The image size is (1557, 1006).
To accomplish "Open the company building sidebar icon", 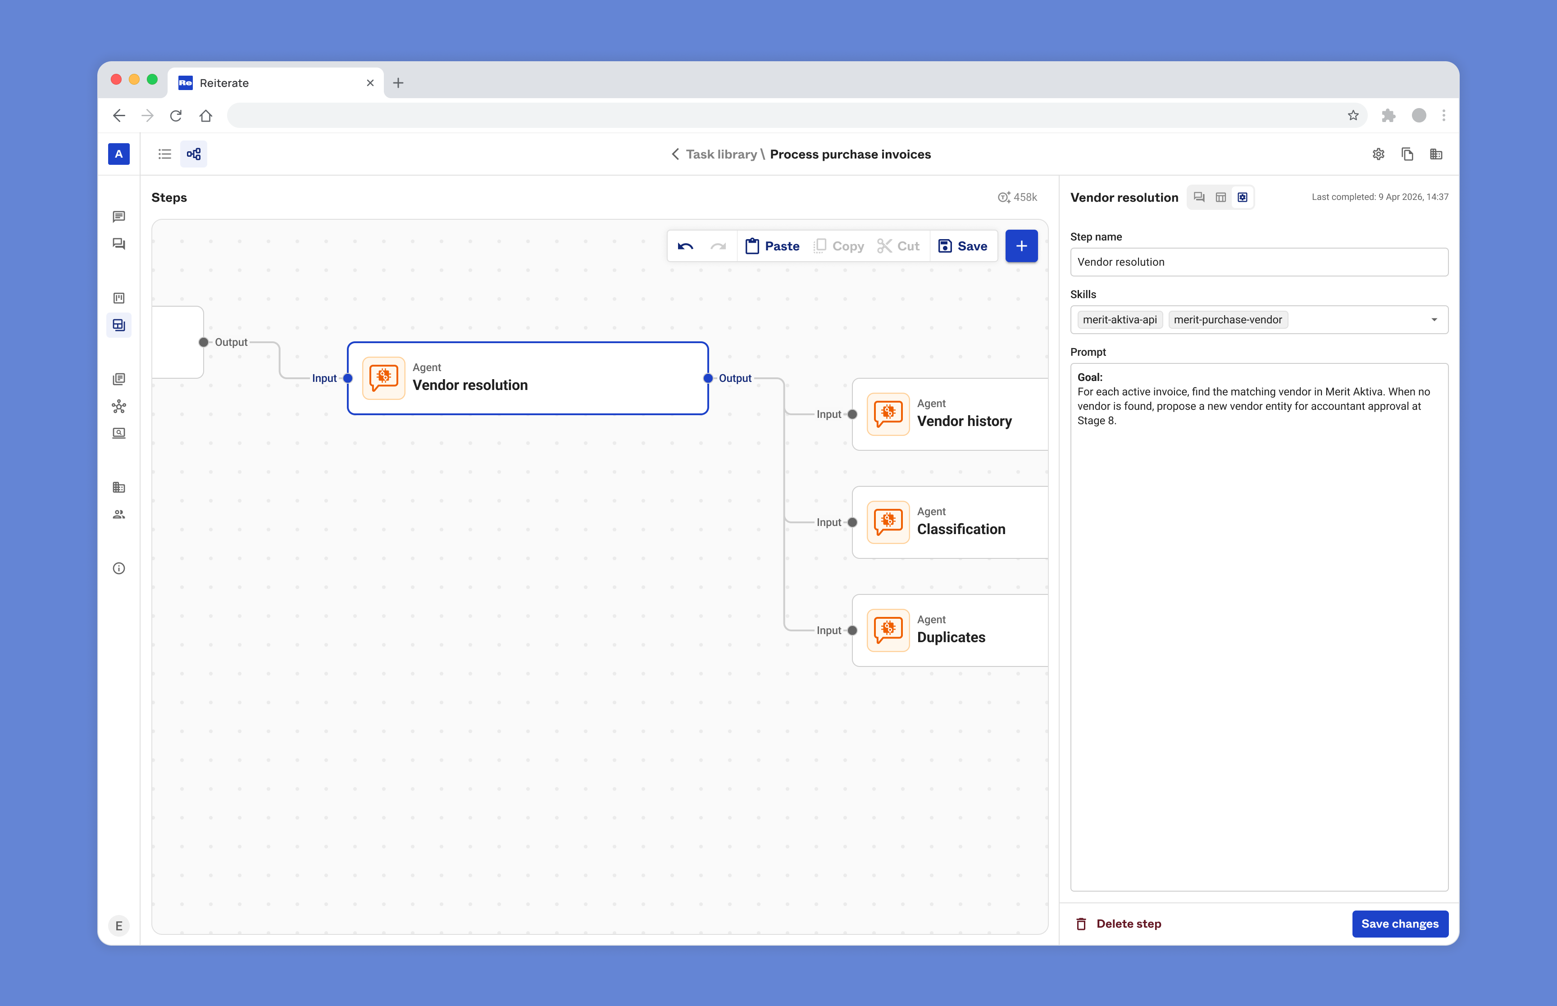I will coord(118,487).
